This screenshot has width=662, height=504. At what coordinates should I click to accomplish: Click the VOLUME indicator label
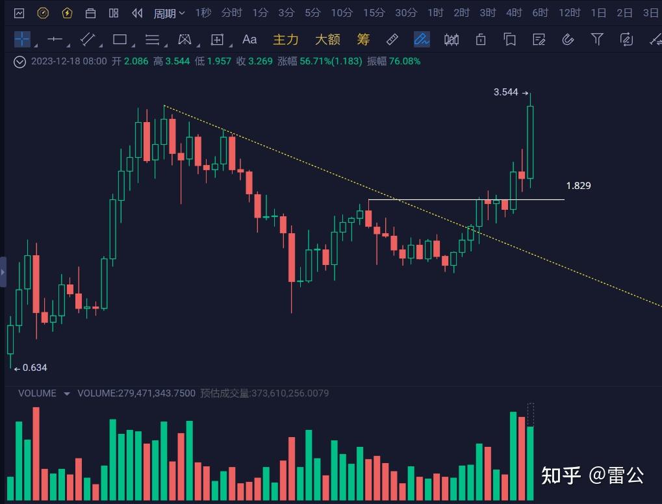[37, 394]
